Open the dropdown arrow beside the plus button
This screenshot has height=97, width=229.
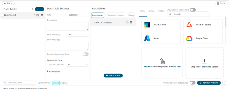[x=42, y=9]
